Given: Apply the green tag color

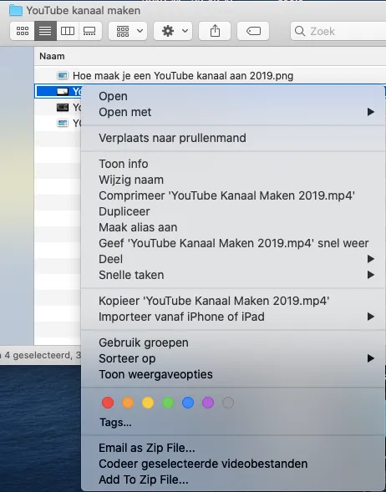Looking at the screenshot, I should [x=168, y=403].
